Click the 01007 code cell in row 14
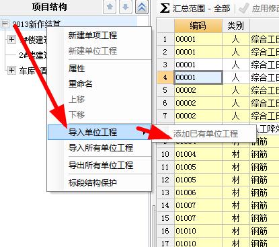 click(x=198, y=205)
